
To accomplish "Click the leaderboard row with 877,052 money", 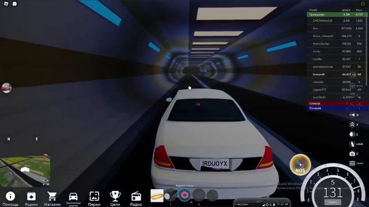I will (337, 28).
